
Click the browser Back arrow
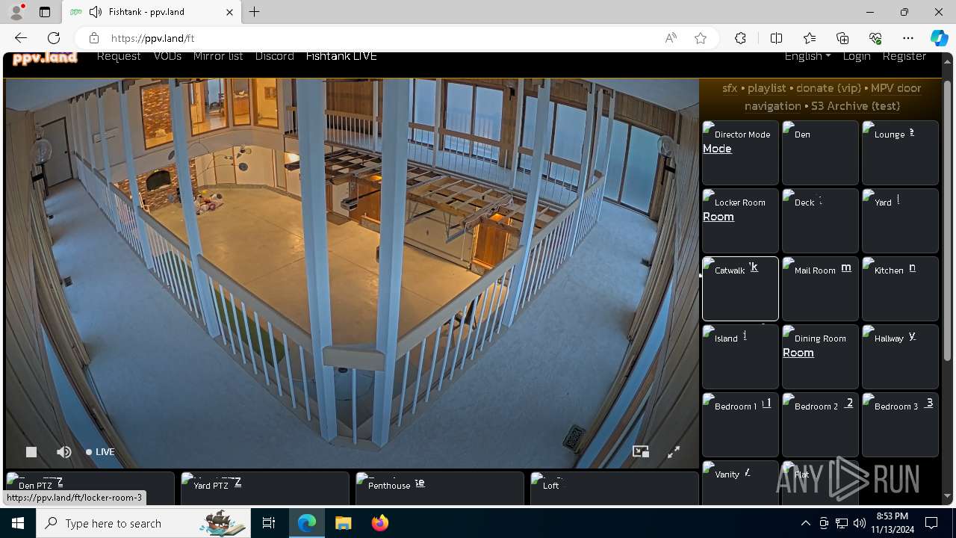point(21,38)
